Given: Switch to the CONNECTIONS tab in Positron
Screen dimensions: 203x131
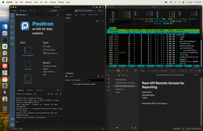Looking at the screenshot, I should (93, 15).
